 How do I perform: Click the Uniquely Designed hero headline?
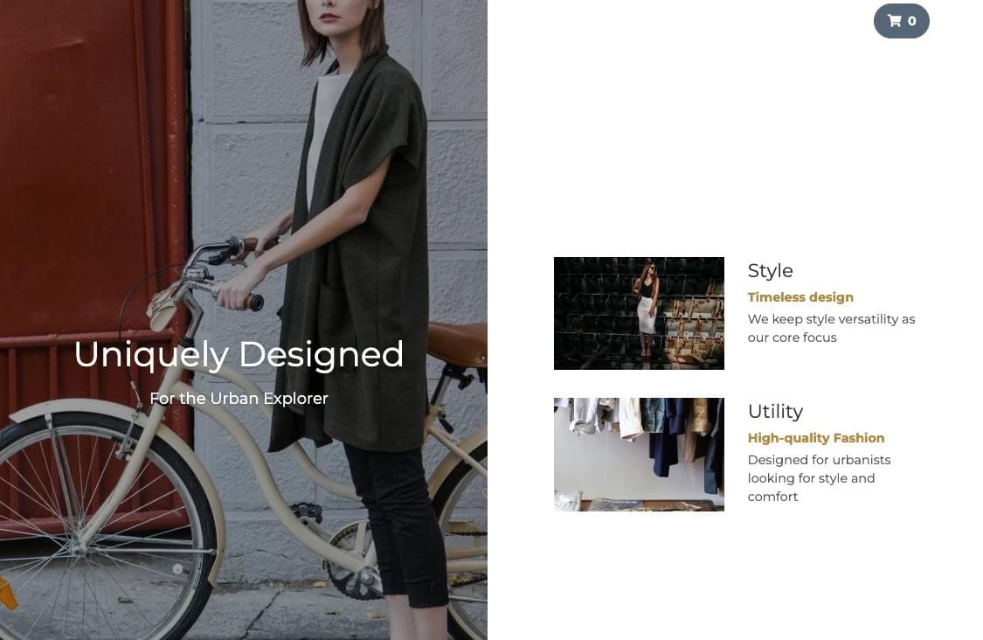pos(239,354)
